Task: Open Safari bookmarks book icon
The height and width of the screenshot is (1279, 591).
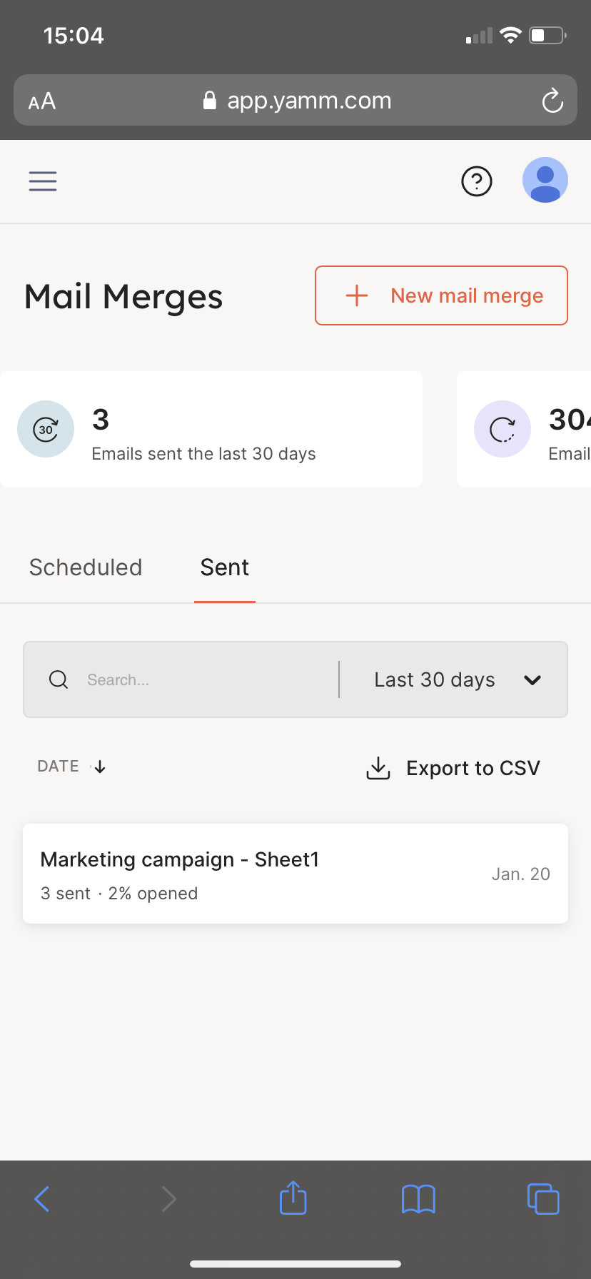Action: coord(418,1198)
